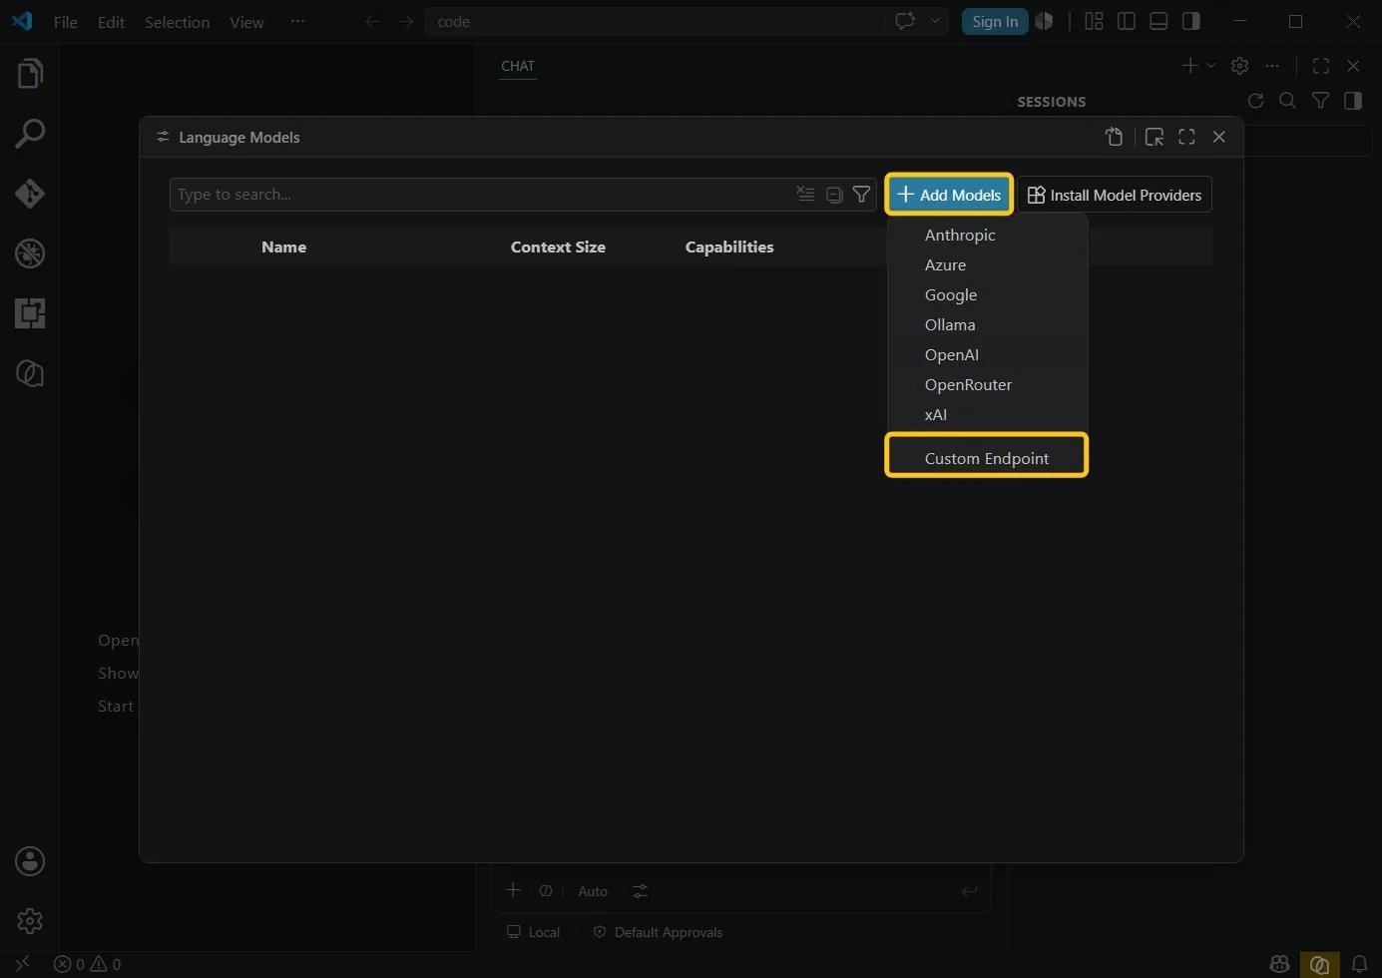Click the Context Size column header
This screenshot has height=978, width=1382.
[558, 246]
